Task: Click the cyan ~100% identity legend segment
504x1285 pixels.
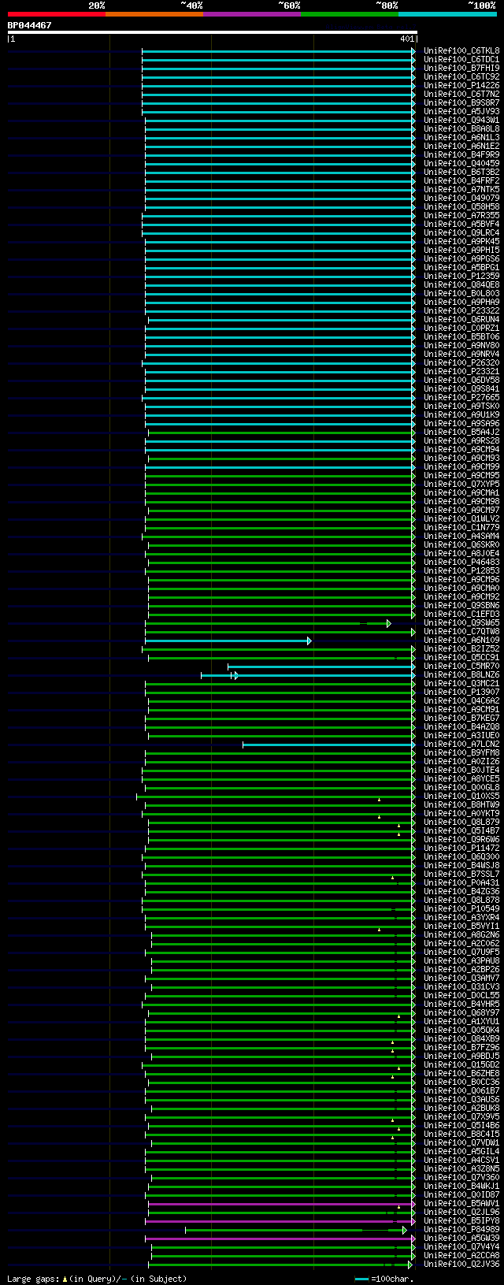Action: coord(447,14)
